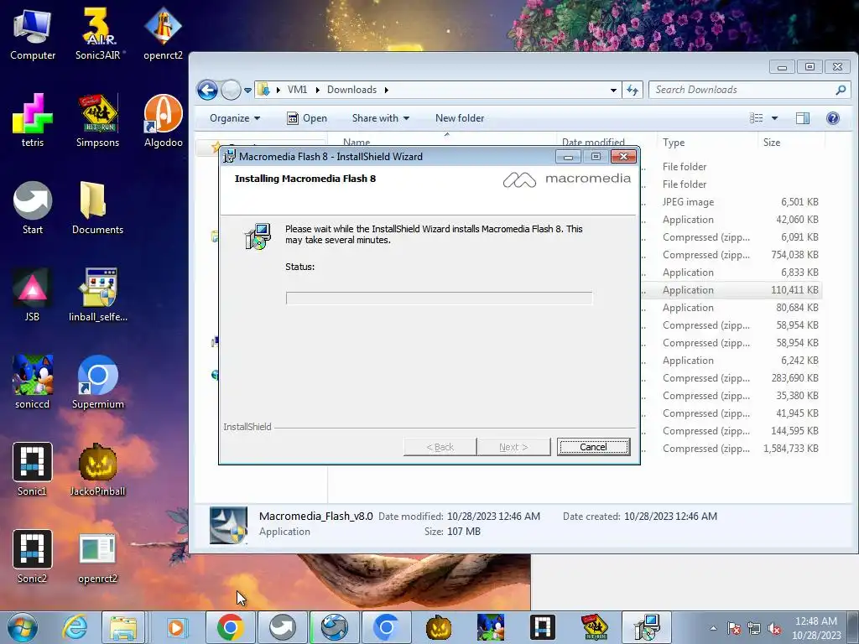Image resolution: width=859 pixels, height=644 pixels.
Task: Select the top-row openrct2 desktop icon
Action: coord(163,34)
